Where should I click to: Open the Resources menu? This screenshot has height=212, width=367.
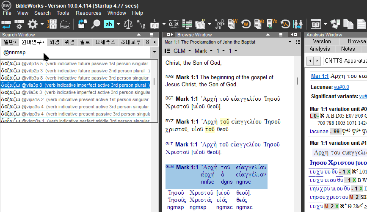point(88,13)
